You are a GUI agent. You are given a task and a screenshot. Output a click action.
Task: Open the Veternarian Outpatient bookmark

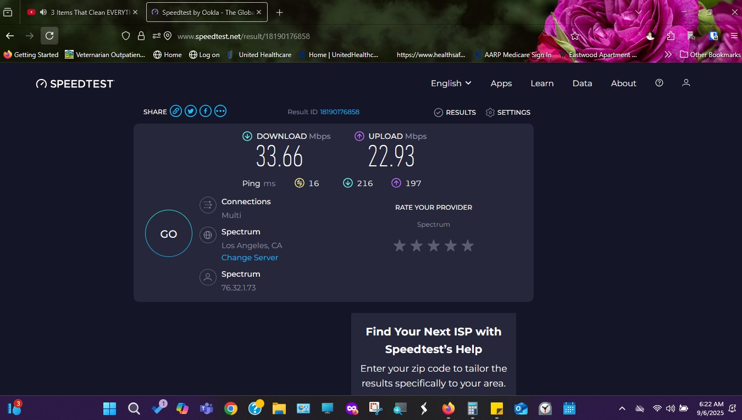[105, 54]
